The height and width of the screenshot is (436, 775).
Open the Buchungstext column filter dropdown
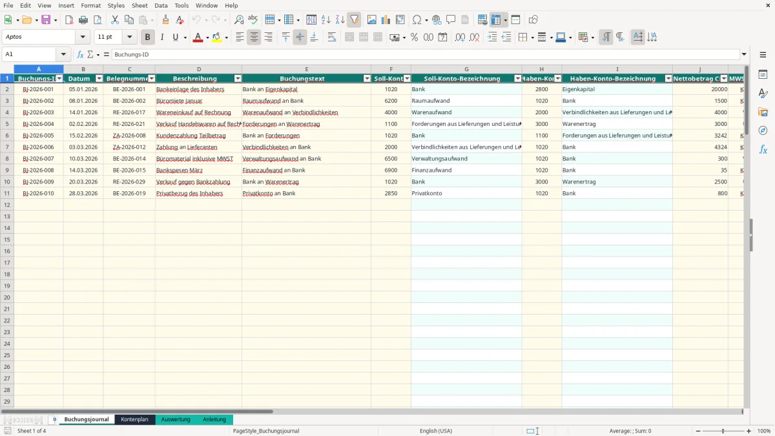click(x=367, y=79)
